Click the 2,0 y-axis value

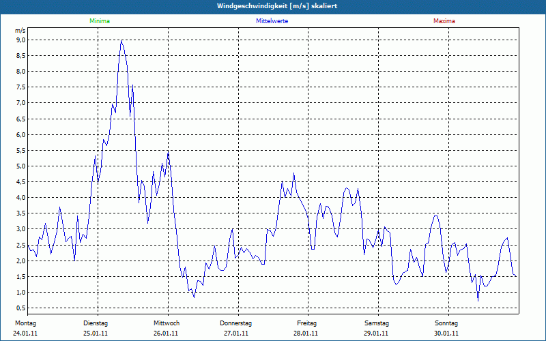(21, 261)
